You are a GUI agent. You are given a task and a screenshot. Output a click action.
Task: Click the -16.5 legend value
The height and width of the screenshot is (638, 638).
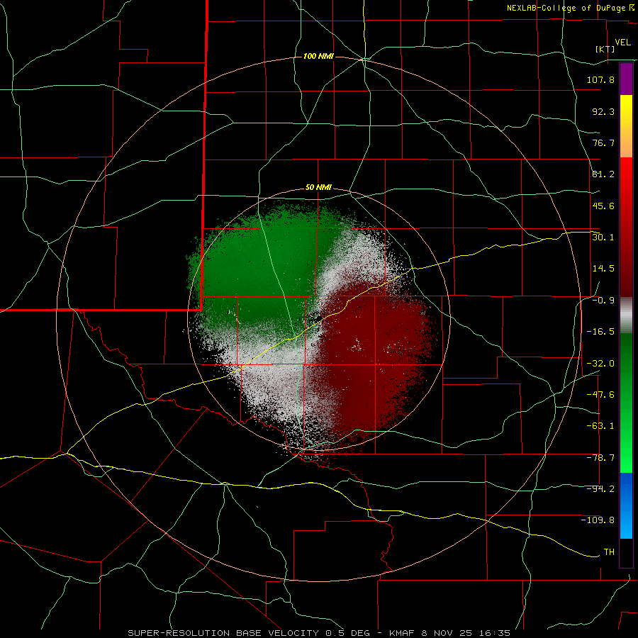point(600,332)
